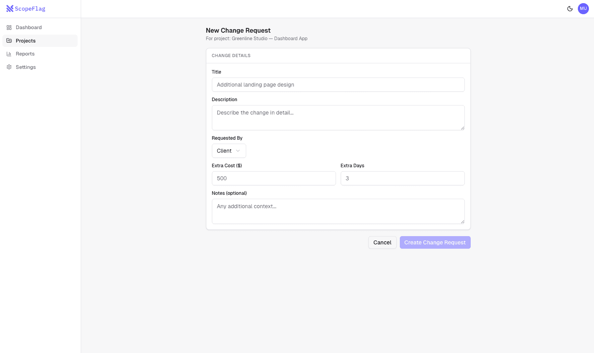The width and height of the screenshot is (594, 353).
Task: Click the ScopeFlag logo icon
Action: 10,8
